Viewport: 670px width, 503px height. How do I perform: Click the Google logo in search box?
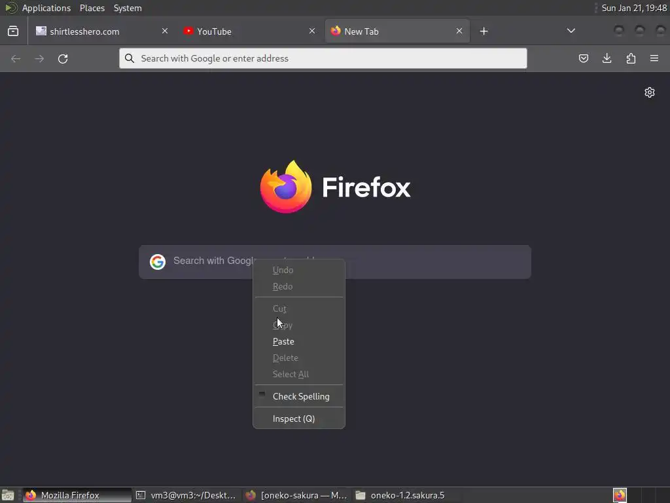[158, 262]
